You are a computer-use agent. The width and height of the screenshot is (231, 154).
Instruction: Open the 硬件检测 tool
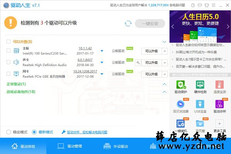200,87
